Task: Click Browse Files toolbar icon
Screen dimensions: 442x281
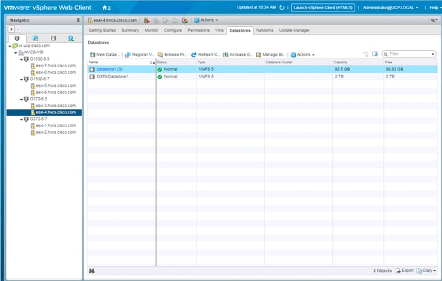Action: click(x=161, y=55)
